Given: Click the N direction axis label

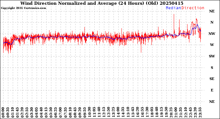Looking at the screenshot, I should 212,22.
